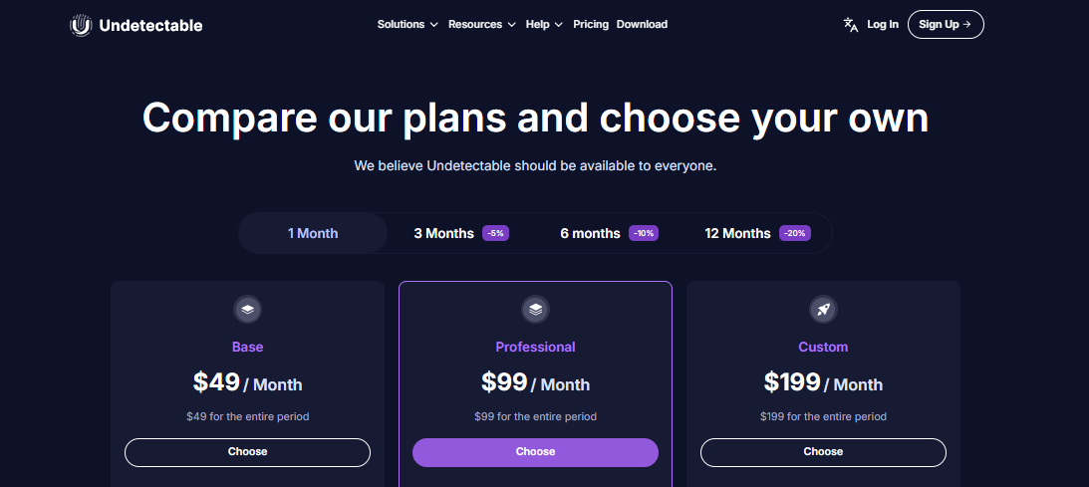Expand the Solutions dropdown menu

click(x=408, y=24)
